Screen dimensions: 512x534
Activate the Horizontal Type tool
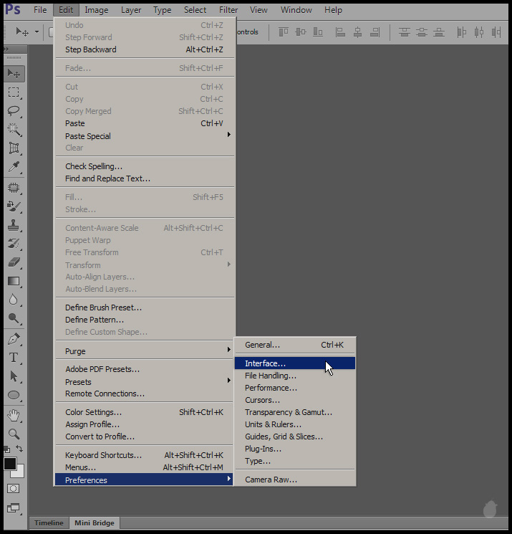coord(14,357)
